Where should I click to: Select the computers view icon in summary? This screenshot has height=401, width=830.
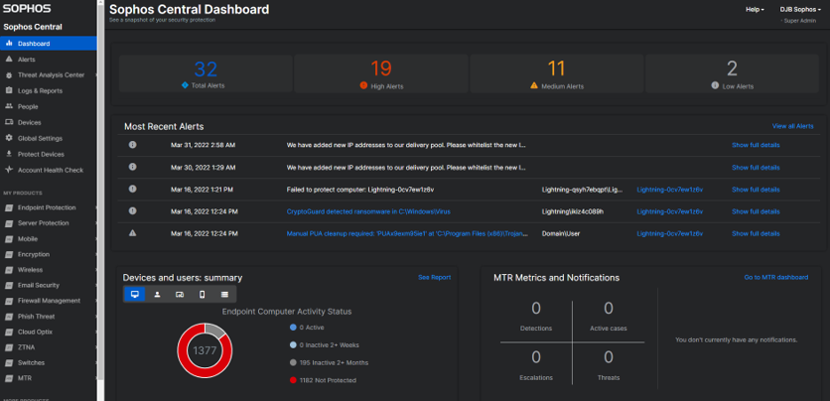click(134, 294)
